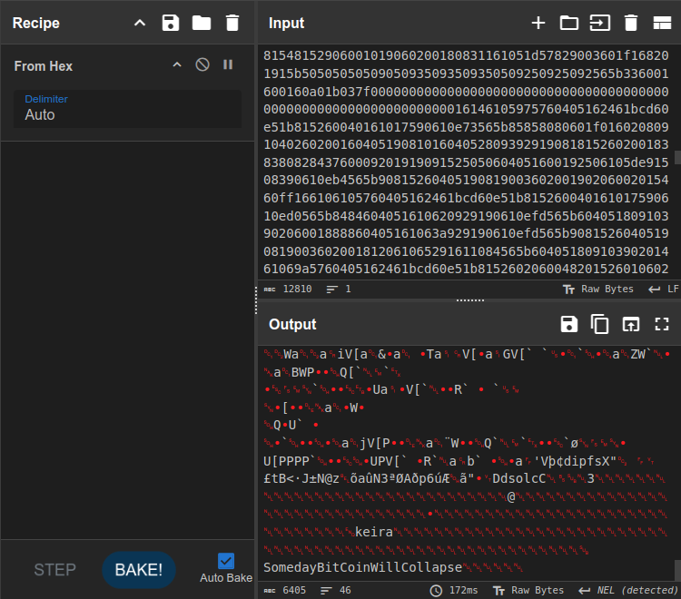Toggle the Auto Bake checkbox

(226, 561)
